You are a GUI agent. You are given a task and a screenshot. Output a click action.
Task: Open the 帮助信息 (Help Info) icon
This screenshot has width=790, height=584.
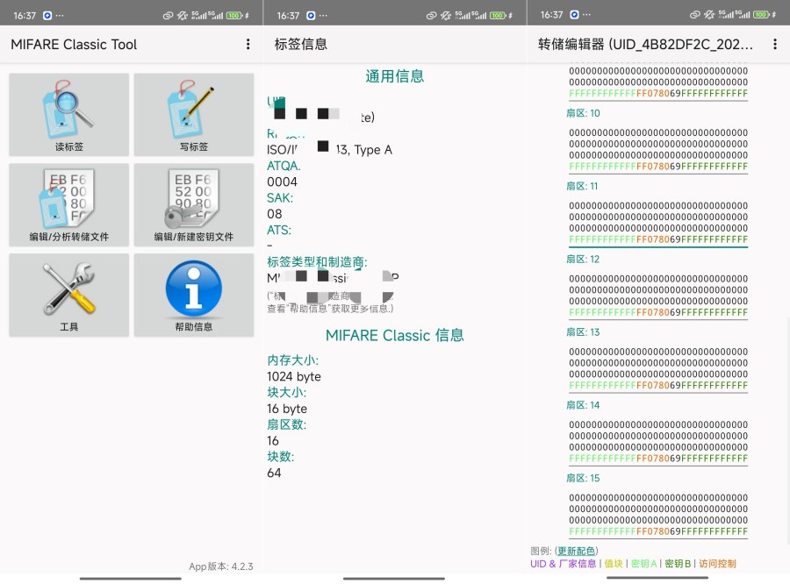pyautogui.click(x=194, y=295)
